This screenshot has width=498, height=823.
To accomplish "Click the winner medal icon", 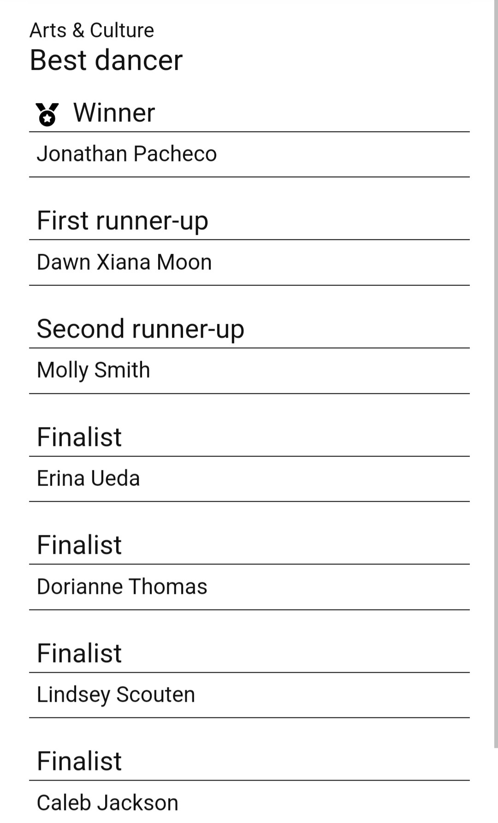I will pyautogui.click(x=47, y=114).
